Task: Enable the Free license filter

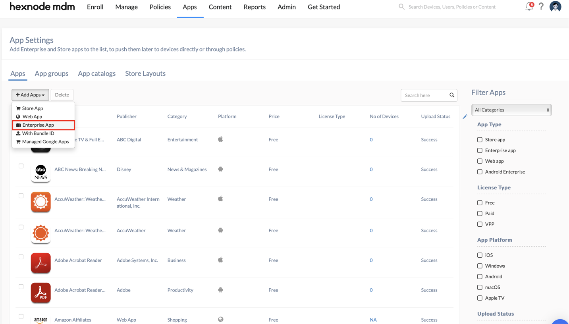Action: (480, 203)
